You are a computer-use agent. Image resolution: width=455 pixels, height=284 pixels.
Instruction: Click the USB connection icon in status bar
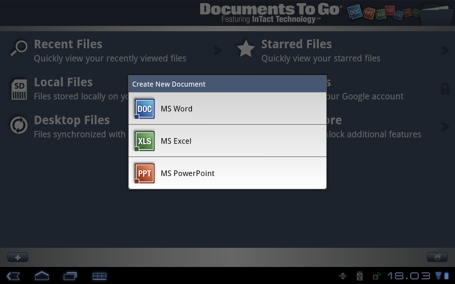pos(359,276)
